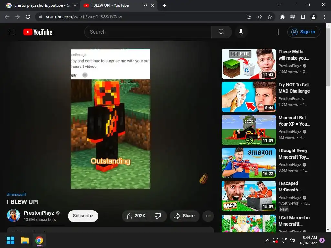Click the install/download page icon
Viewport: 331px width, 248px height.
click(x=249, y=17)
